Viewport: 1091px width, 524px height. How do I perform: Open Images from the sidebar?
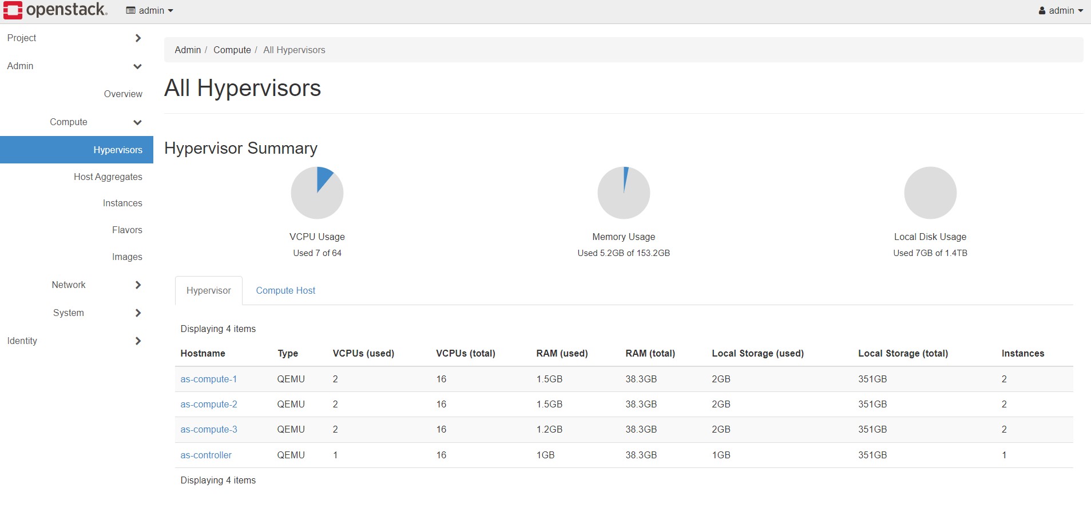(127, 257)
